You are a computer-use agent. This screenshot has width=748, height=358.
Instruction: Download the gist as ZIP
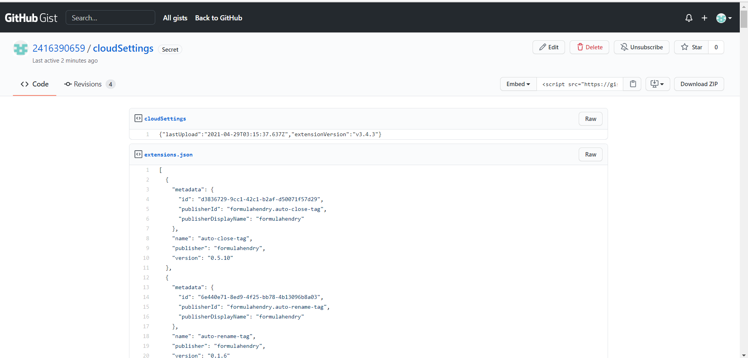(699, 84)
